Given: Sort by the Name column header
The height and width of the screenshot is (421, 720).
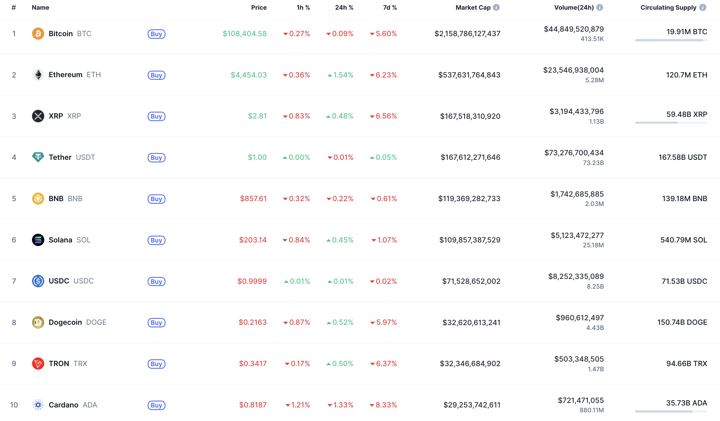Looking at the screenshot, I should tap(40, 7).
